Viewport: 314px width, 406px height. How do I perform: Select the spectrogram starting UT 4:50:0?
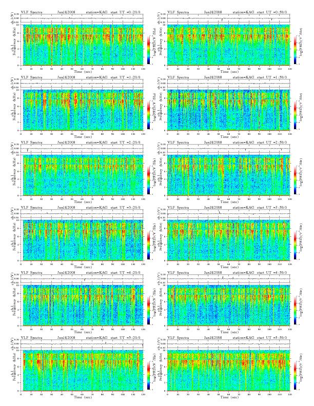(x=228, y=306)
